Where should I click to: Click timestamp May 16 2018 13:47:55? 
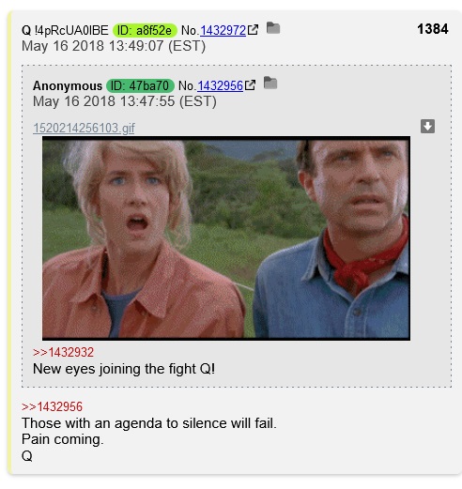[125, 101]
